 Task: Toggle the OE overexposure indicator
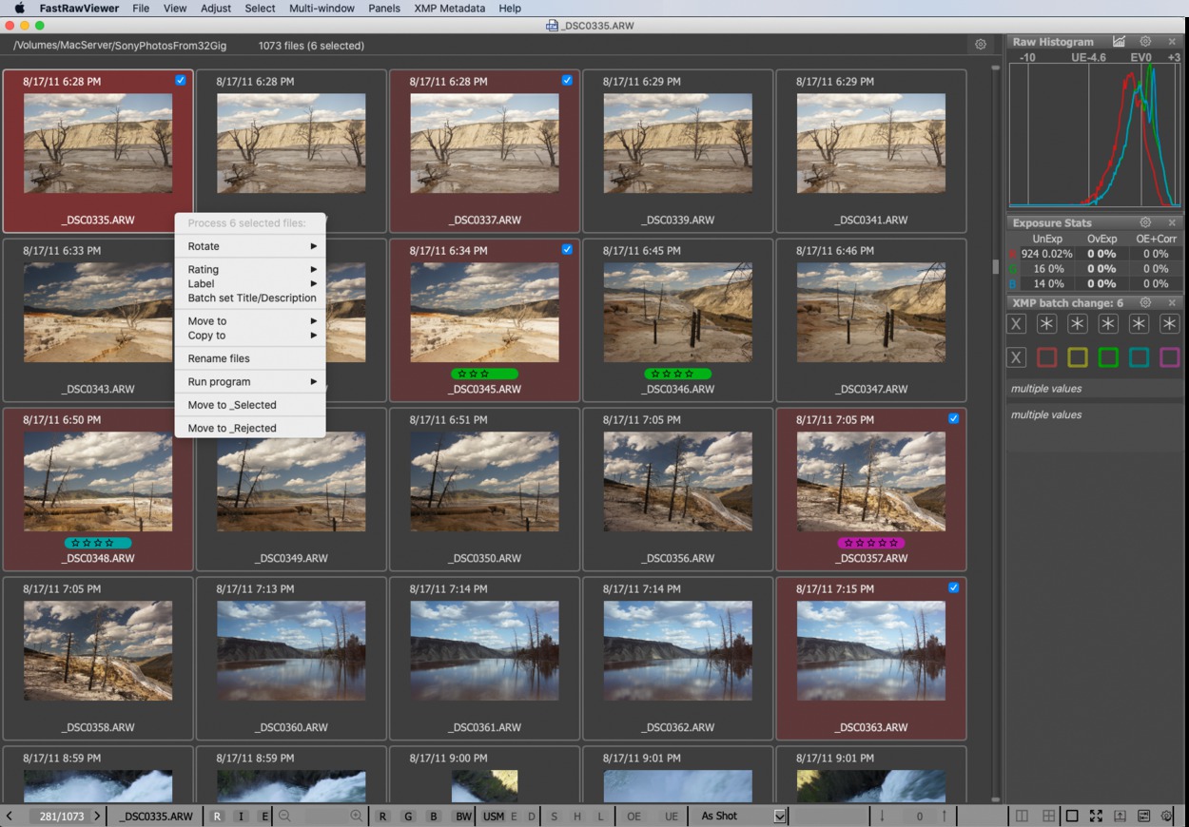click(633, 816)
